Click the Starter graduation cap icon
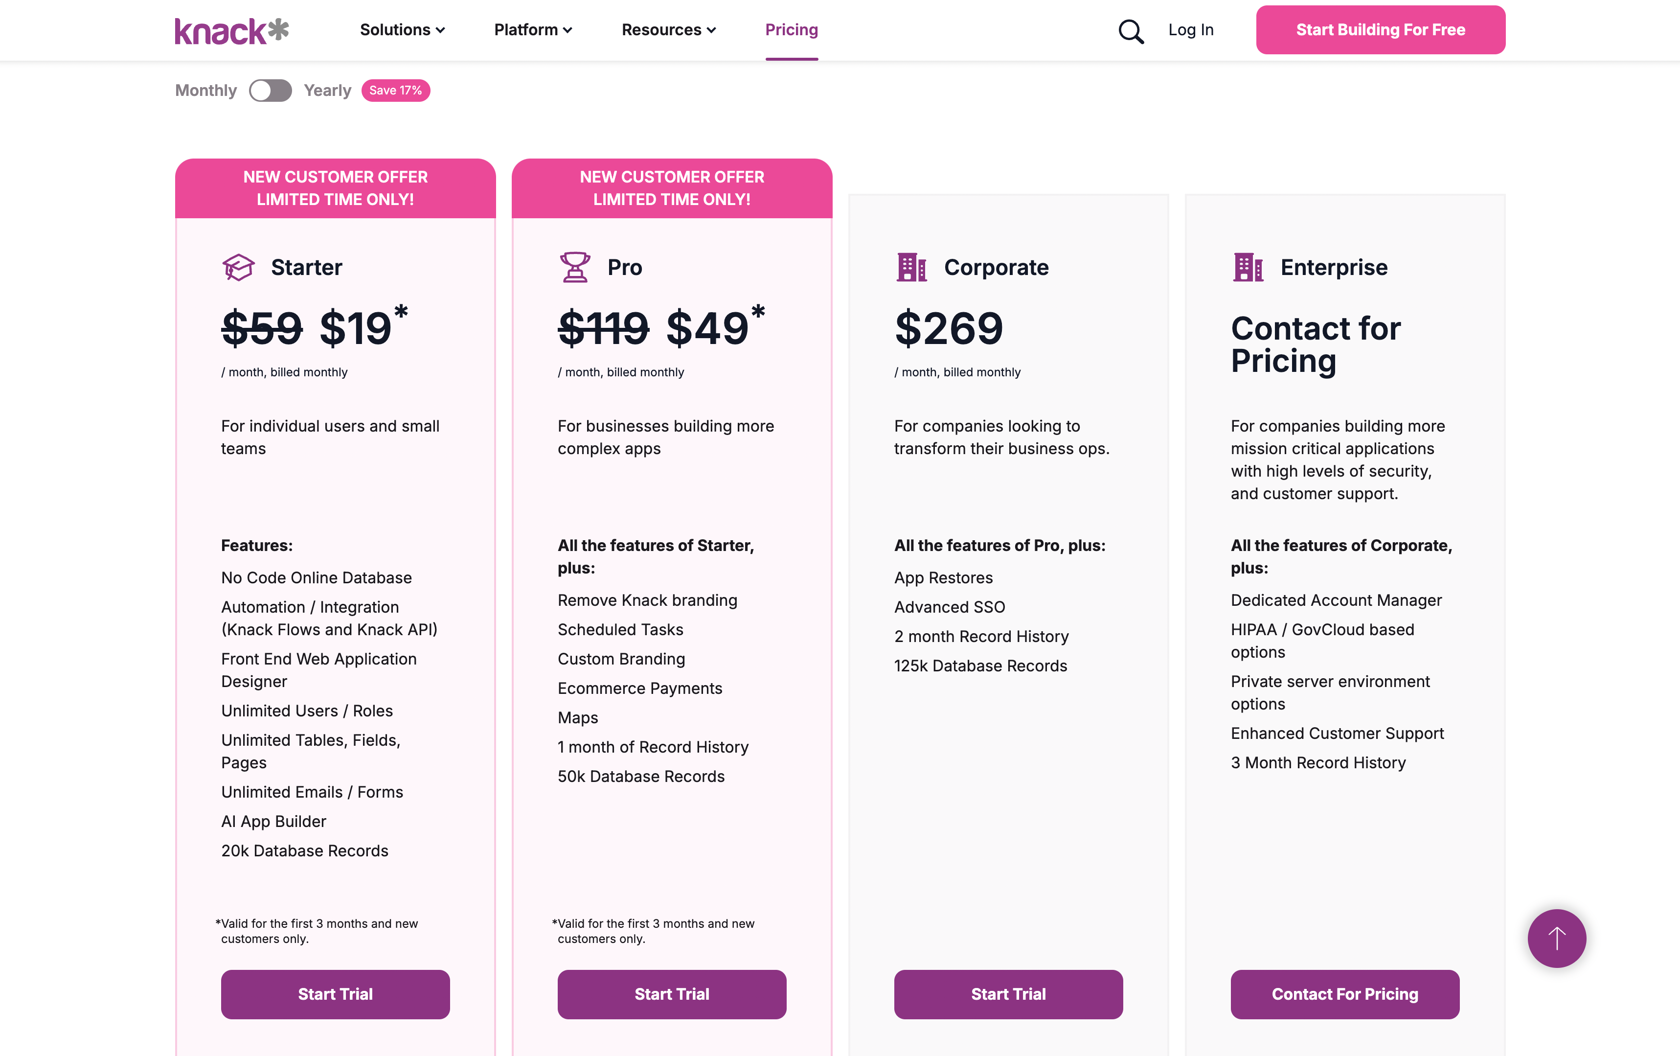 (238, 267)
